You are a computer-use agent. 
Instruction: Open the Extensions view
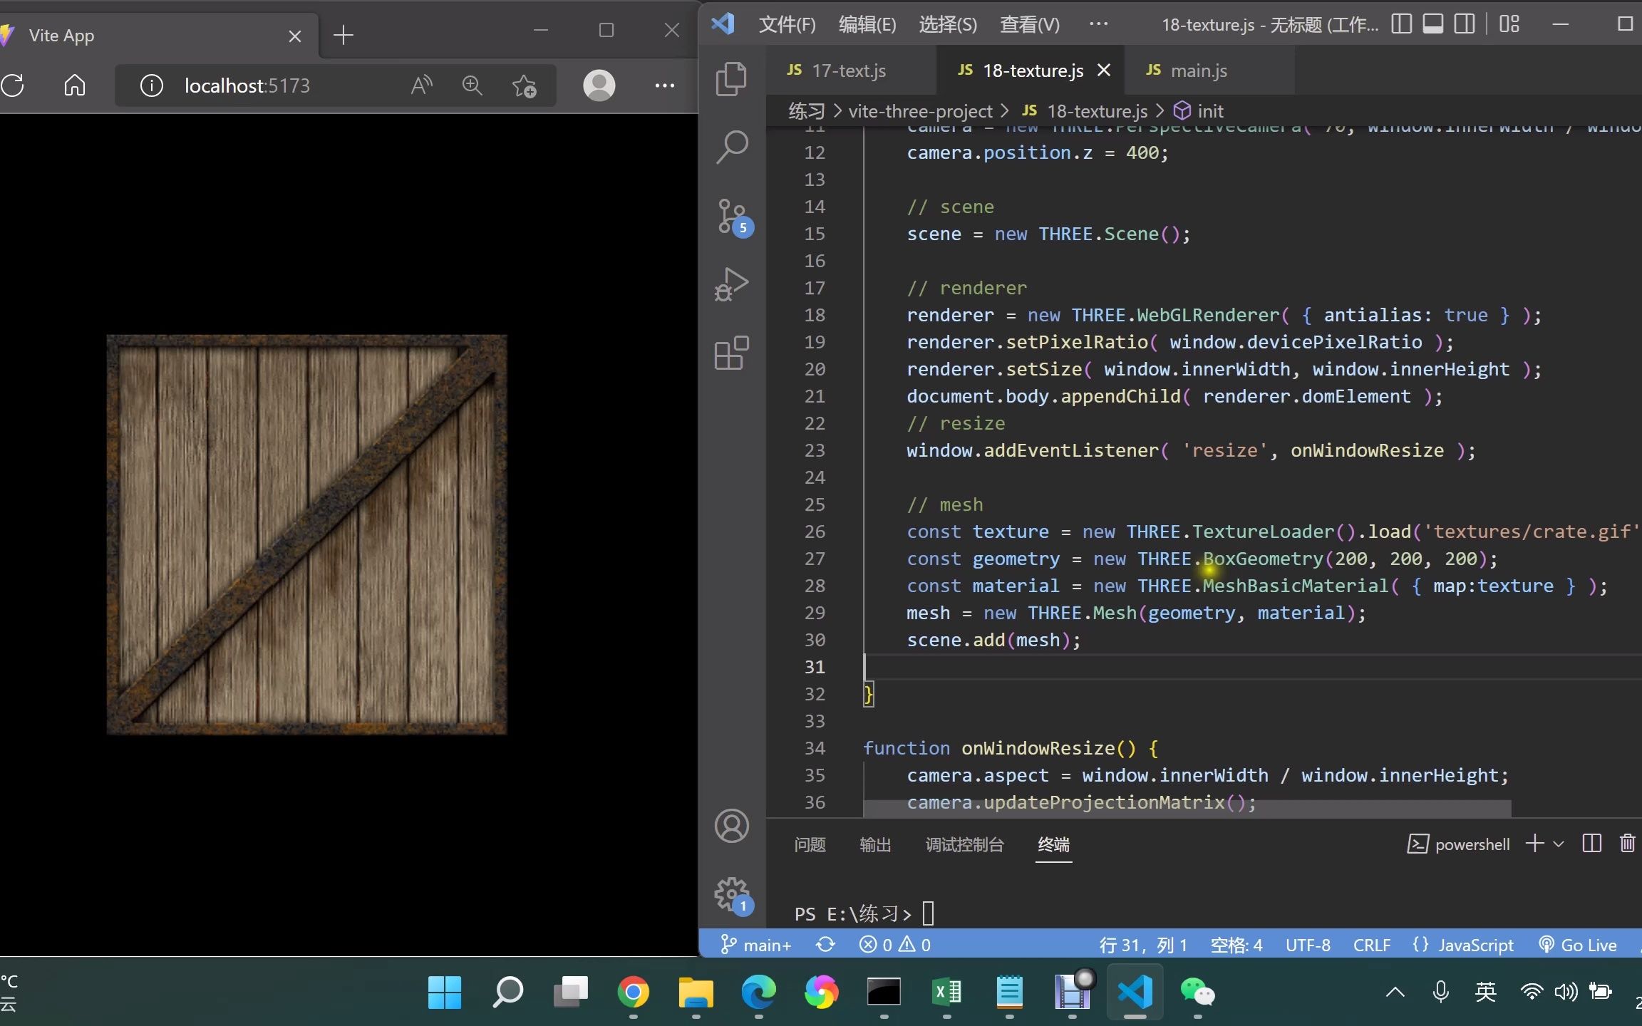coord(731,353)
